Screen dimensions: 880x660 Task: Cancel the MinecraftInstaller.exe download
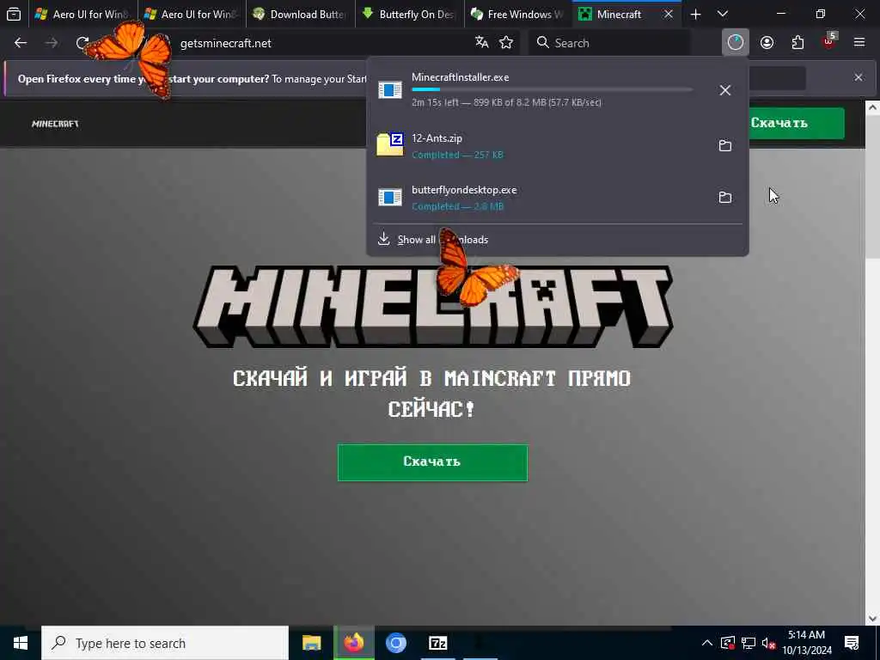tap(725, 89)
